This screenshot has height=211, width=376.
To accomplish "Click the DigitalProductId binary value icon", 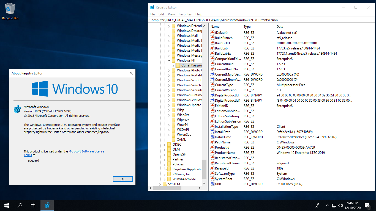I will click(x=212, y=95).
